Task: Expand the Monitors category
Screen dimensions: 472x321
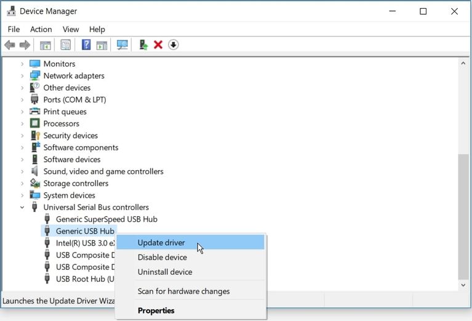Action: [x=22, y=64]
